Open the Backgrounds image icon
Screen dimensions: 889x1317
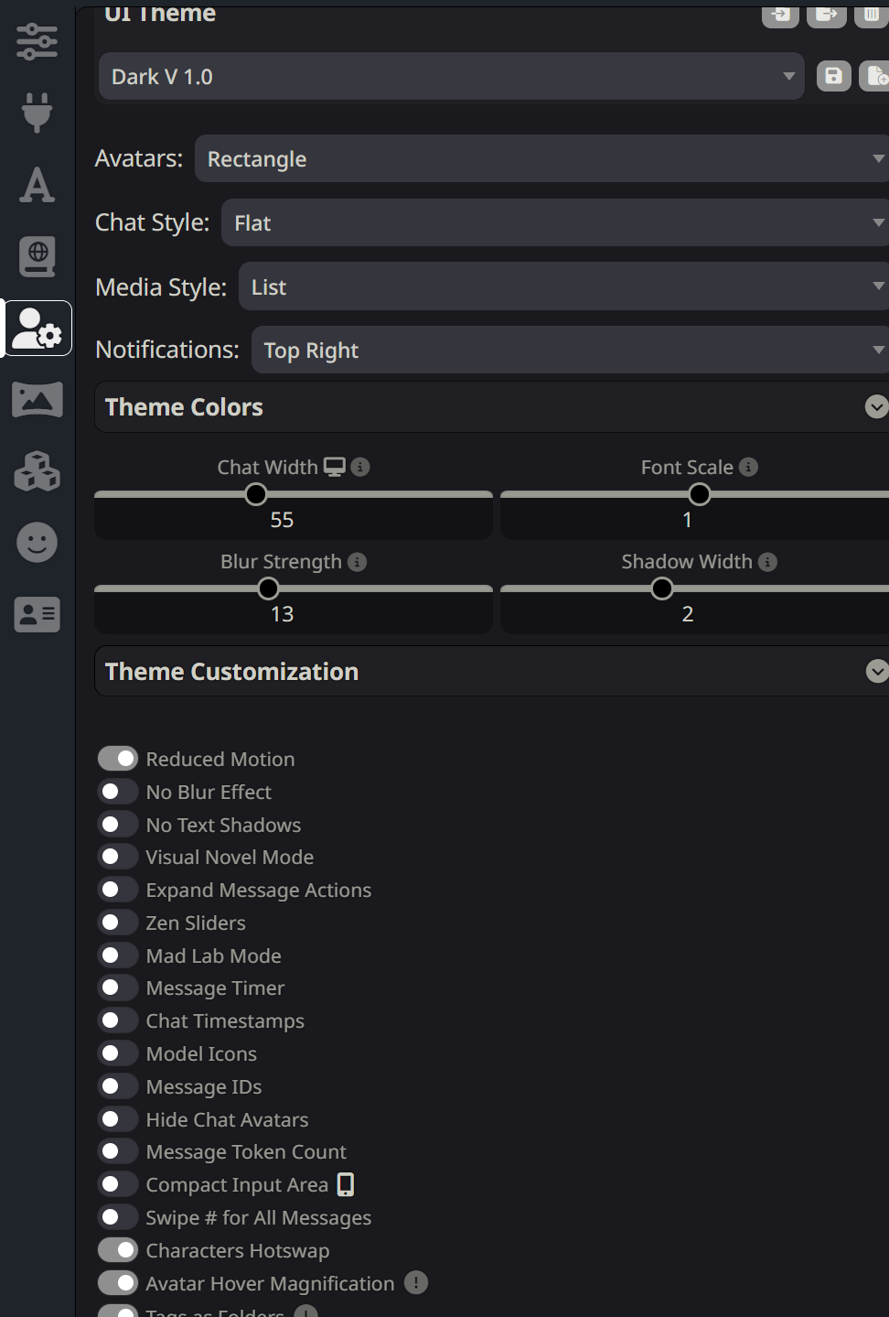click(x=37, y=400)
